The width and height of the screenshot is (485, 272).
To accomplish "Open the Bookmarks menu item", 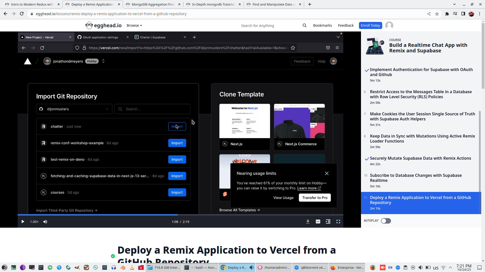I will (322, 25).
